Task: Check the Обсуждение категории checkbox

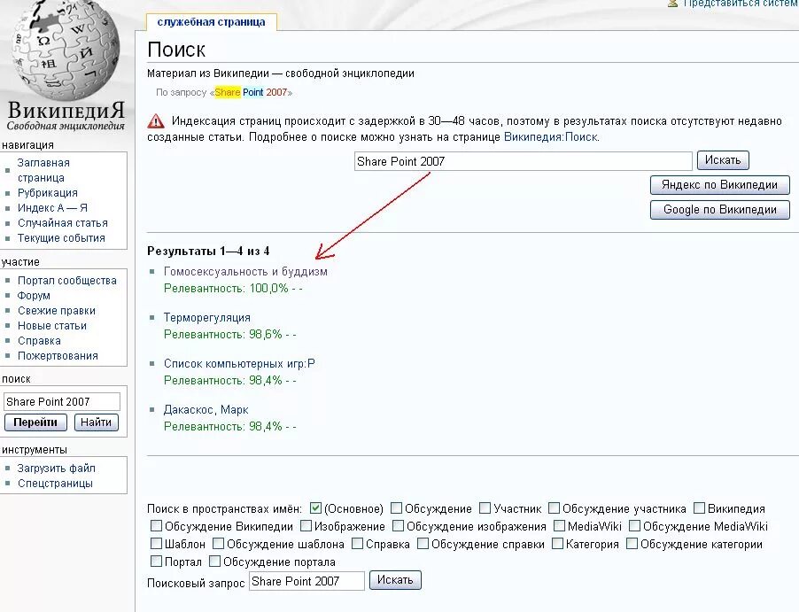Action: coord(632,543)
